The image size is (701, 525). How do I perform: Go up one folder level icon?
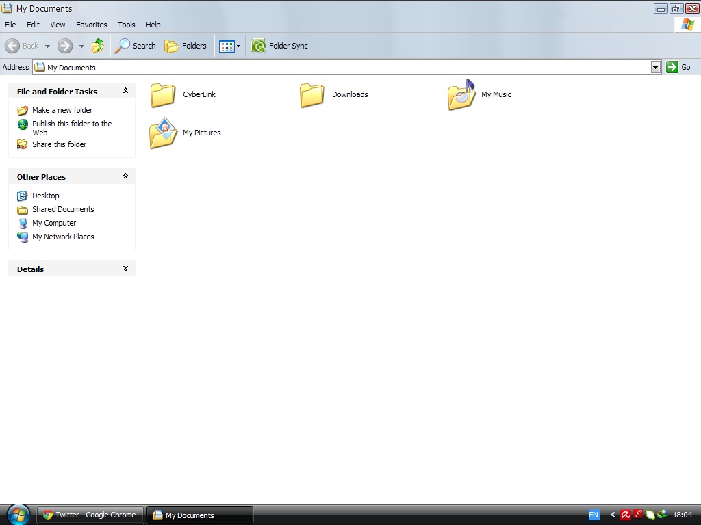(98, 46)
